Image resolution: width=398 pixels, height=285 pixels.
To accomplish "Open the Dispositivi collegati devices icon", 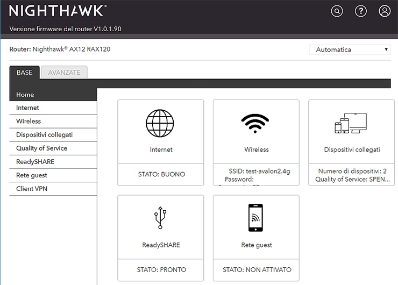I will point(351,123).
